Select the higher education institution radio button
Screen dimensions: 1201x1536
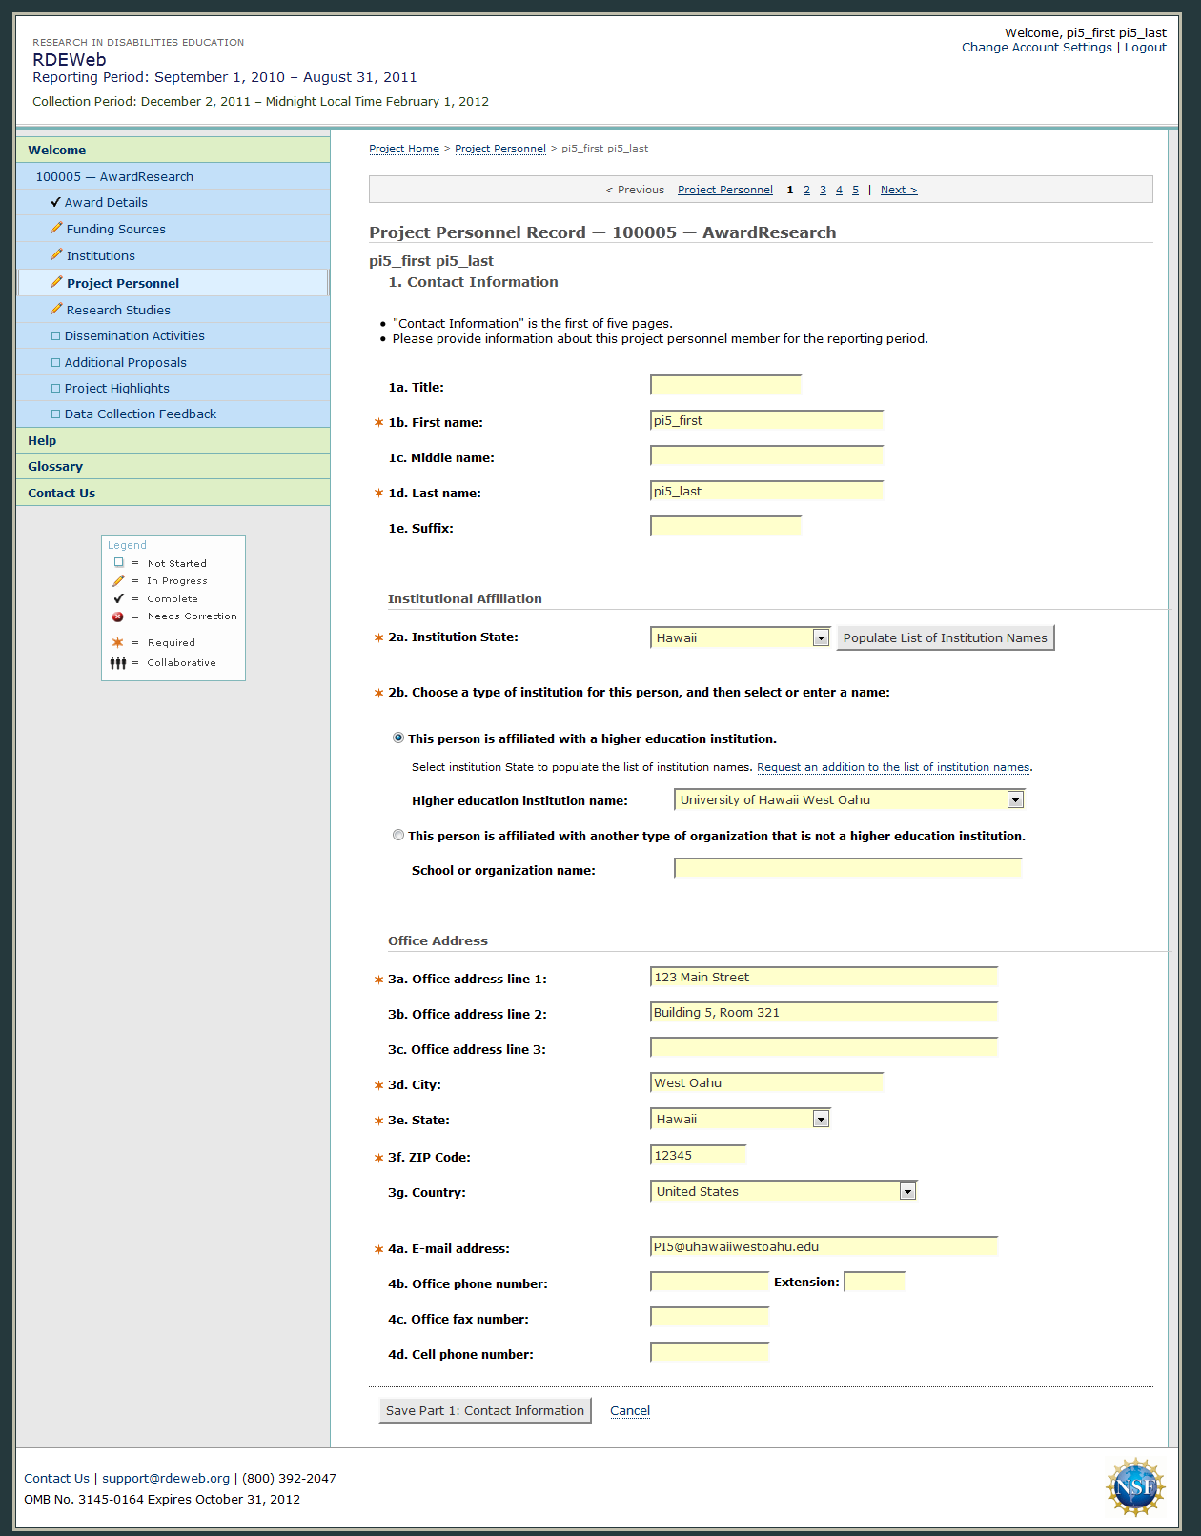coord(398,738)
